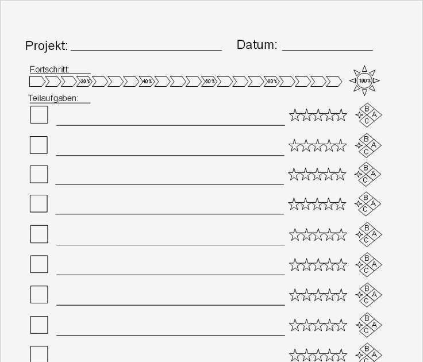Select the 20% progress arrow
This screenshot has width=423, height=362.
[84, 81]
